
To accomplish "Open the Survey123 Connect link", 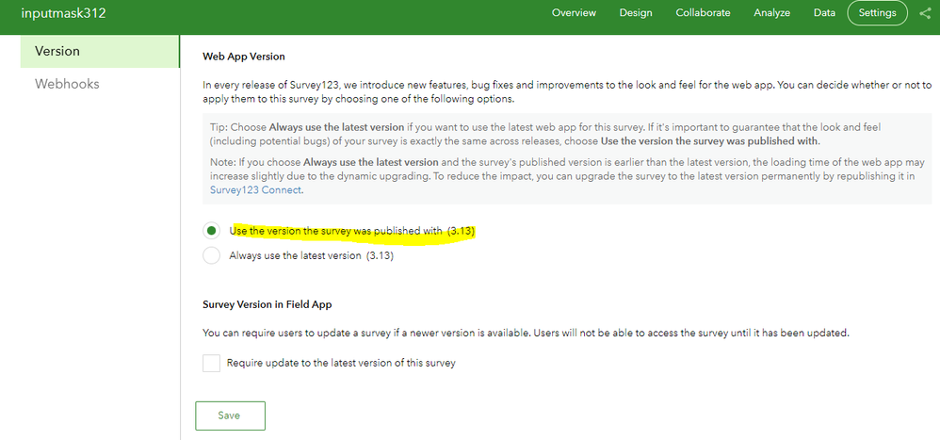I will [x=256, y=190].
